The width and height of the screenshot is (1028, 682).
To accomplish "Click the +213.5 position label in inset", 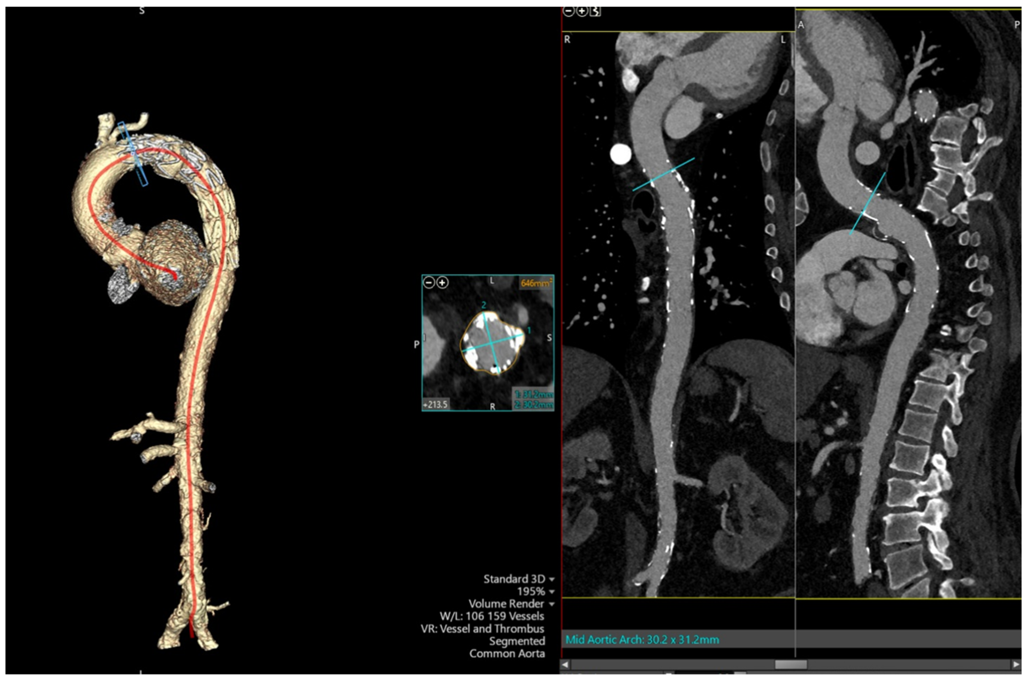I will [435, 405].
